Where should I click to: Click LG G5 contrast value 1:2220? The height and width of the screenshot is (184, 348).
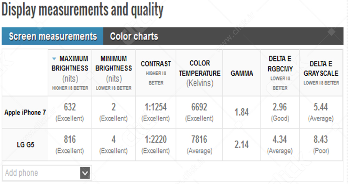(156, 140)
